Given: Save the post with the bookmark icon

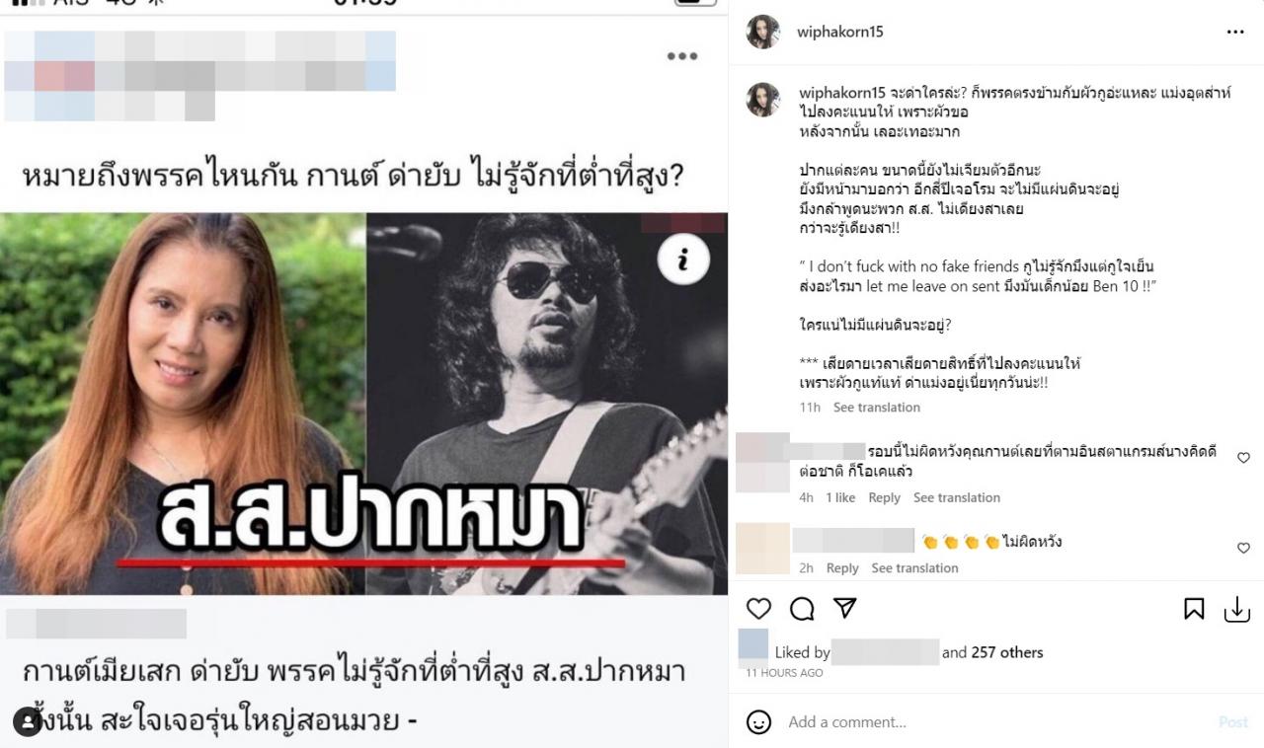Looking at the screenshot, I should point(1194,609).
